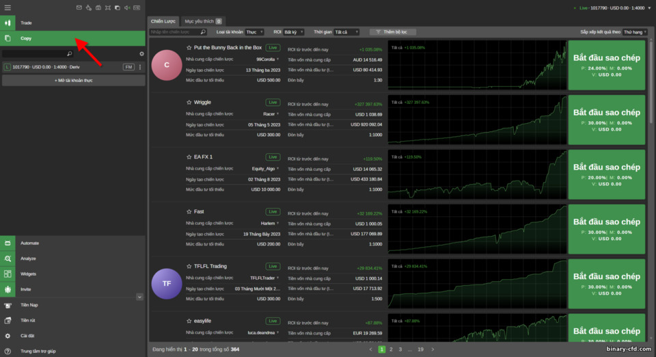Expand the Equity_Algo provider dropdown
This screenshot has width=656, height=357.
pyautogui.click(x=278, y=169)
